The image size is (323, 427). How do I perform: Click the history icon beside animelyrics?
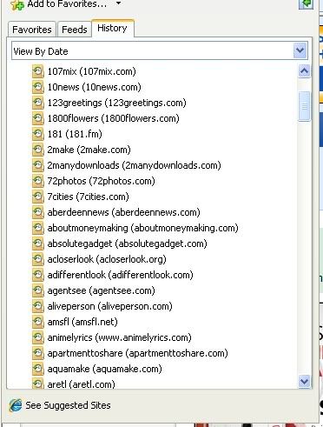[37, 337]
